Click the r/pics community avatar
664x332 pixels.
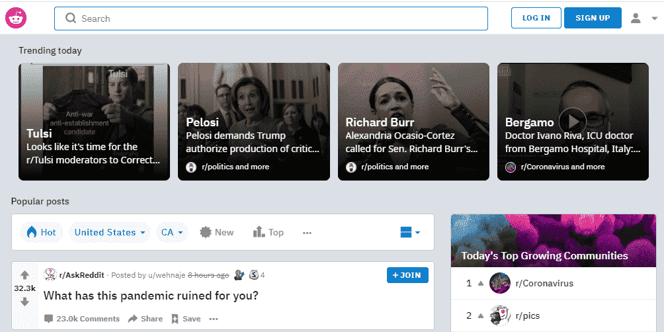[500, 315]
